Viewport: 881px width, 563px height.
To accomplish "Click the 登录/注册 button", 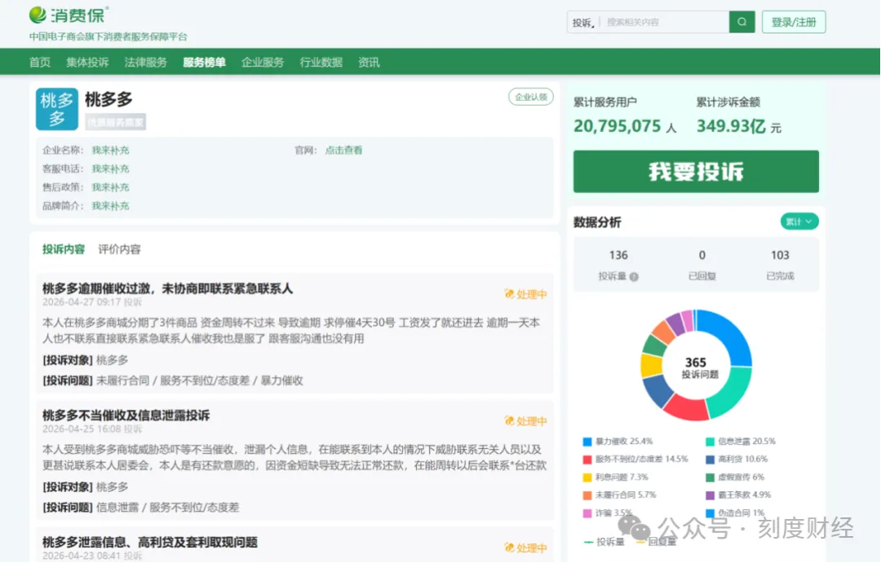I will click(793, 22).
